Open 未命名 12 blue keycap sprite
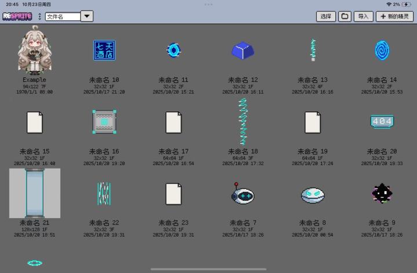Image resolution: width=417 pixels, height=273 pixels. tap(243, 50)
